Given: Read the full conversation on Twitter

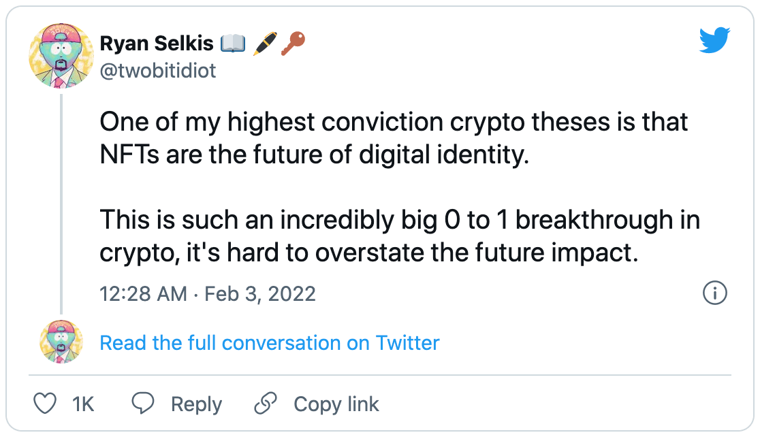Looking at the screenshot, I should [270, 342].
